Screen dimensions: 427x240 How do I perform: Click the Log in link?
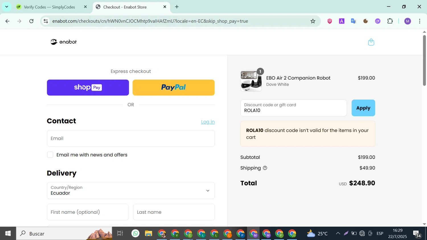(x=208, y=122)
